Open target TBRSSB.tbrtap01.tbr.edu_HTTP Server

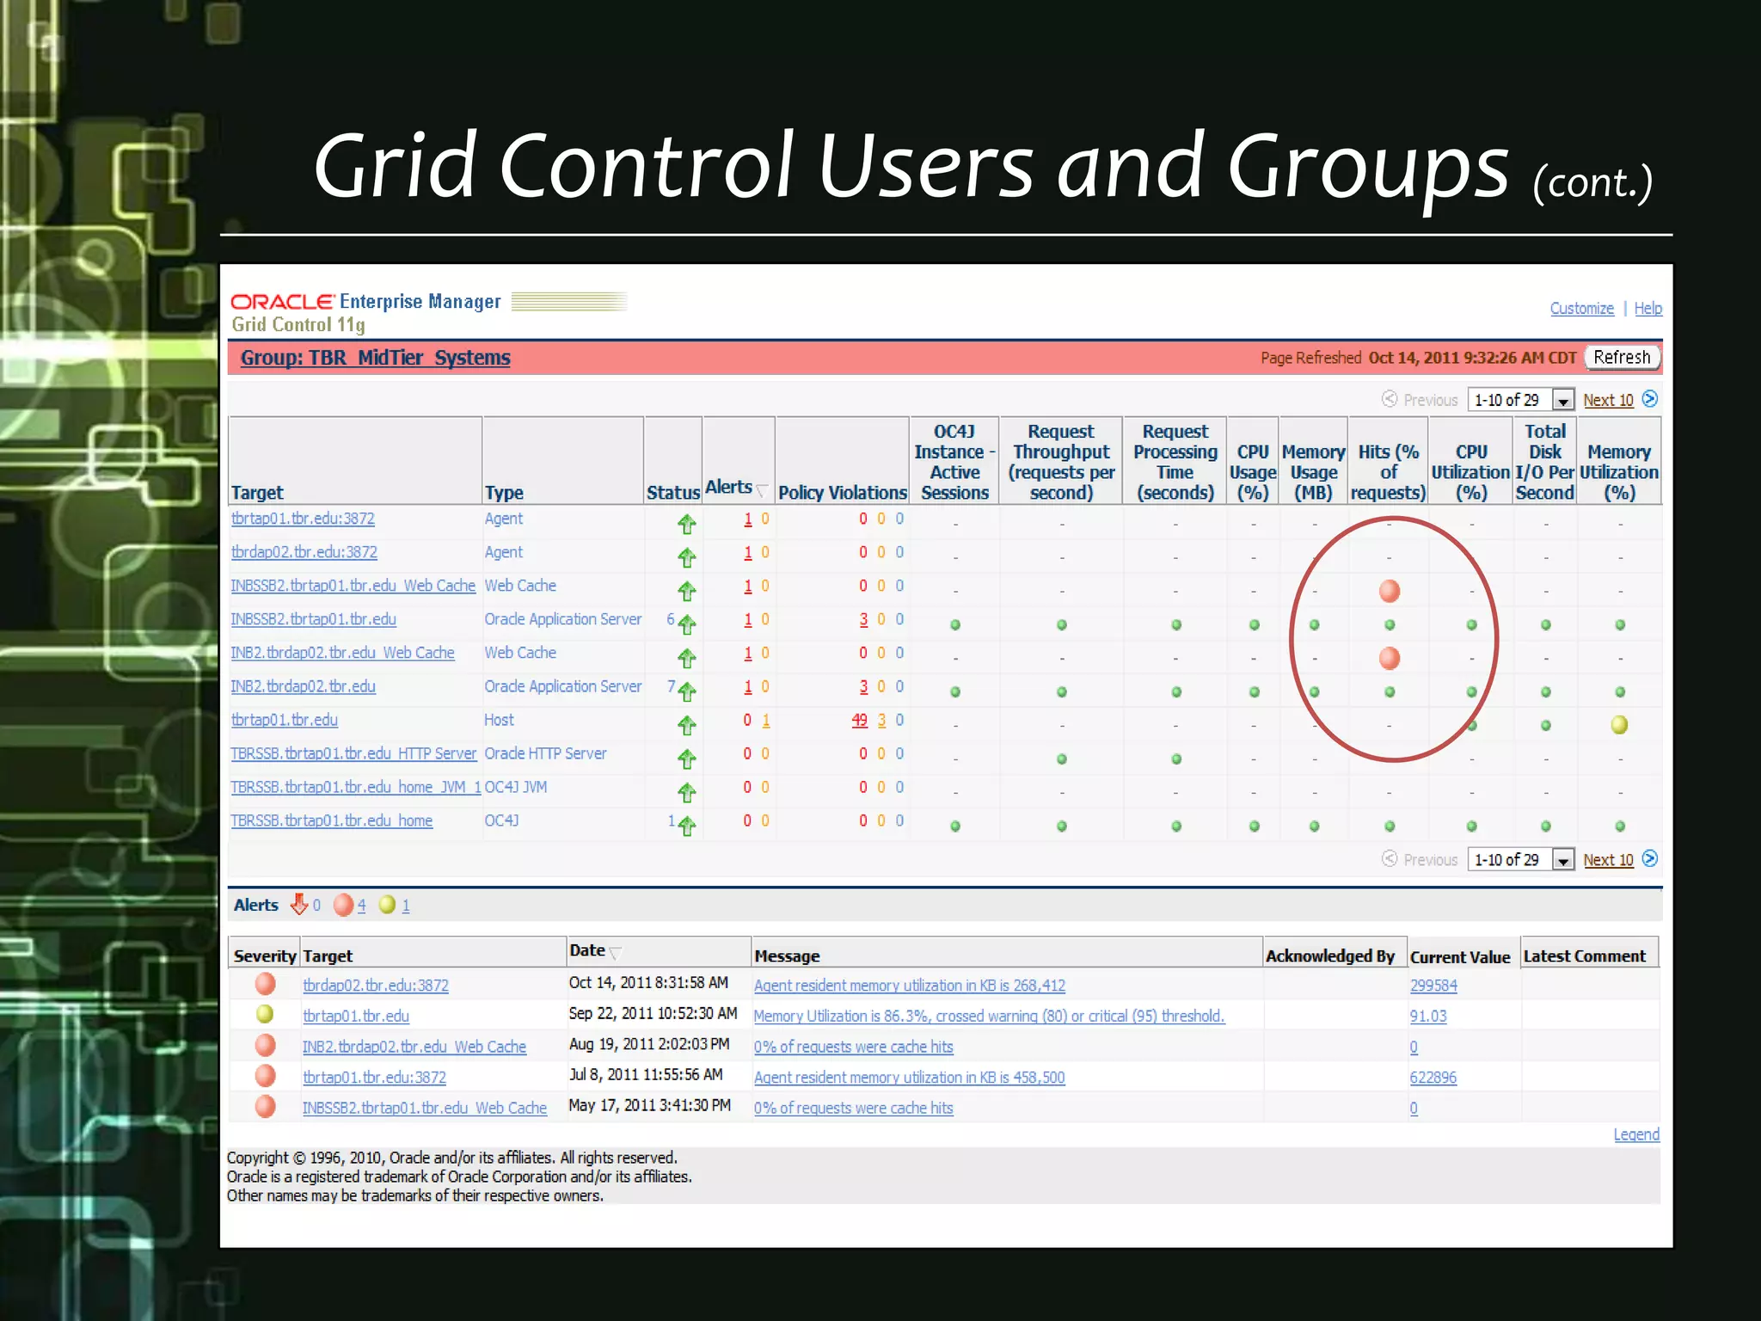pyautogui.click(x=353, y=753)
